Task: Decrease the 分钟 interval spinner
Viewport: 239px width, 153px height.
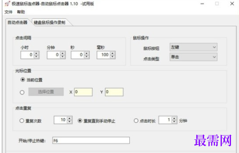Action: pyautogui.click(x=62, y=56)
